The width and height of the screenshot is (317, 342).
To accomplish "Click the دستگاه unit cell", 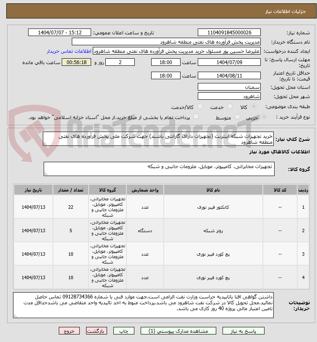I will point(145,231).
